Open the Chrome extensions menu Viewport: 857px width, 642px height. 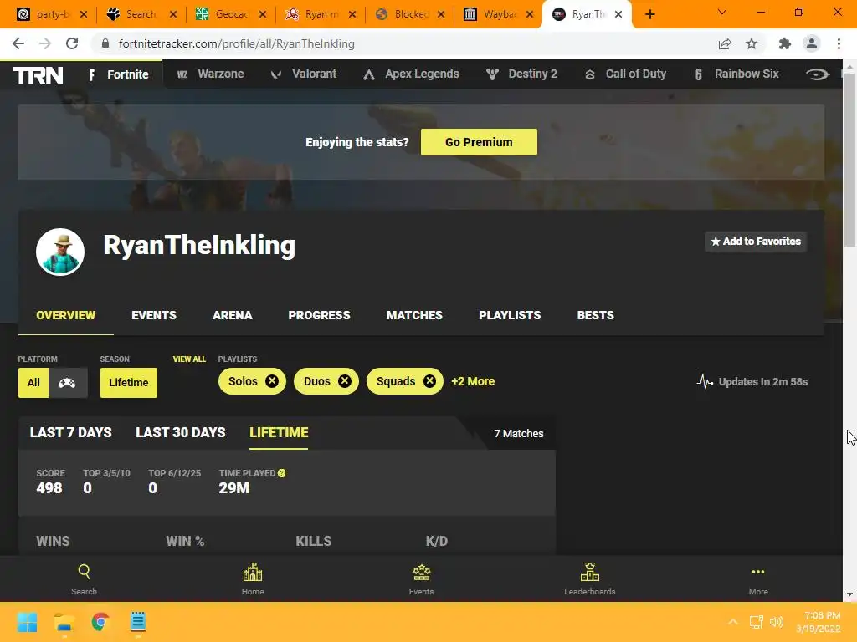[785, 43]
